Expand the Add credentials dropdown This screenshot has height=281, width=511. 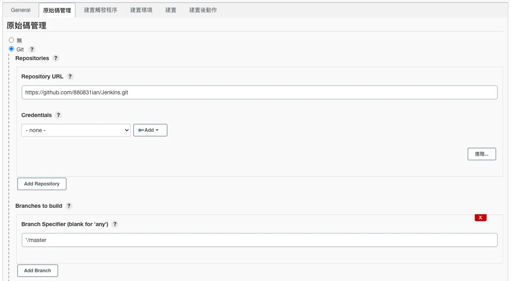[150, 130]
